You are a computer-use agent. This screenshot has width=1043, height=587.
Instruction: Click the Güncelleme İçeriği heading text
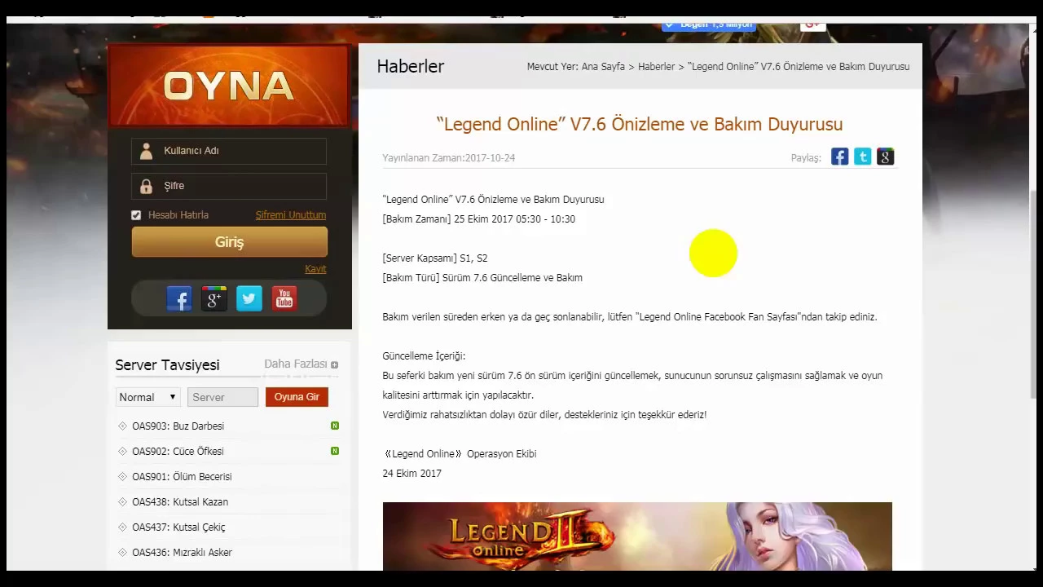[424, 356]
